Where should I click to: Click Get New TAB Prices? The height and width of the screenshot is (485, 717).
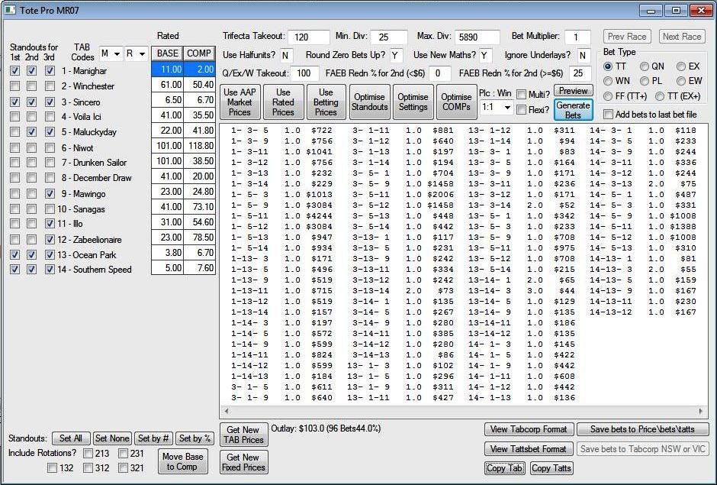(x=243, y=435)
